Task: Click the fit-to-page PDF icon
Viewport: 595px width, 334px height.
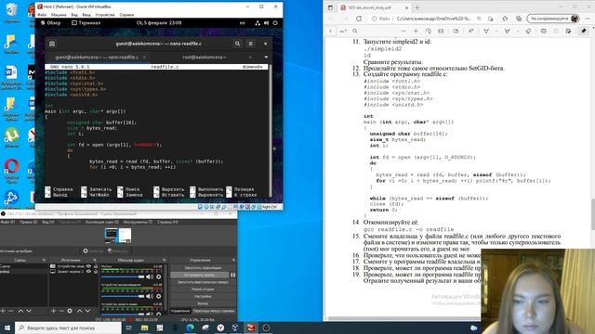Action: [x=441, y=31]
